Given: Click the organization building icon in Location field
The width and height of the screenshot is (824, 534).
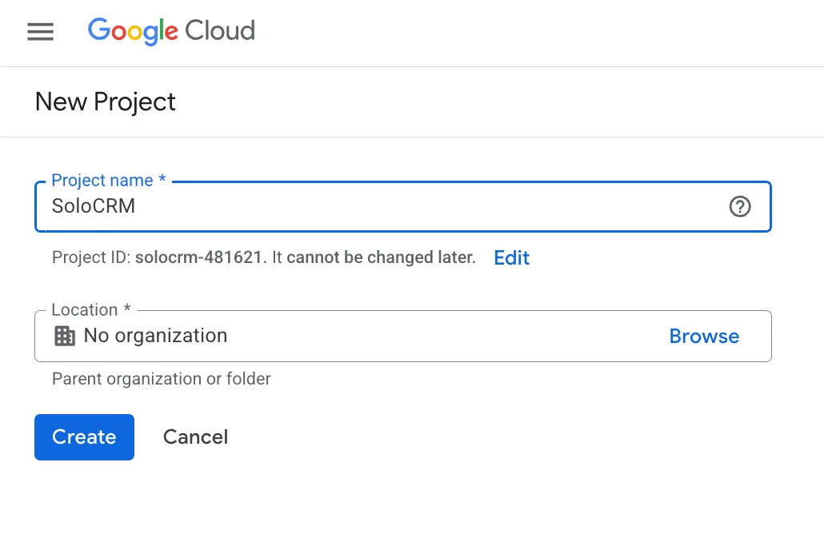Looking at the screenshot, I should coord(64,336).
